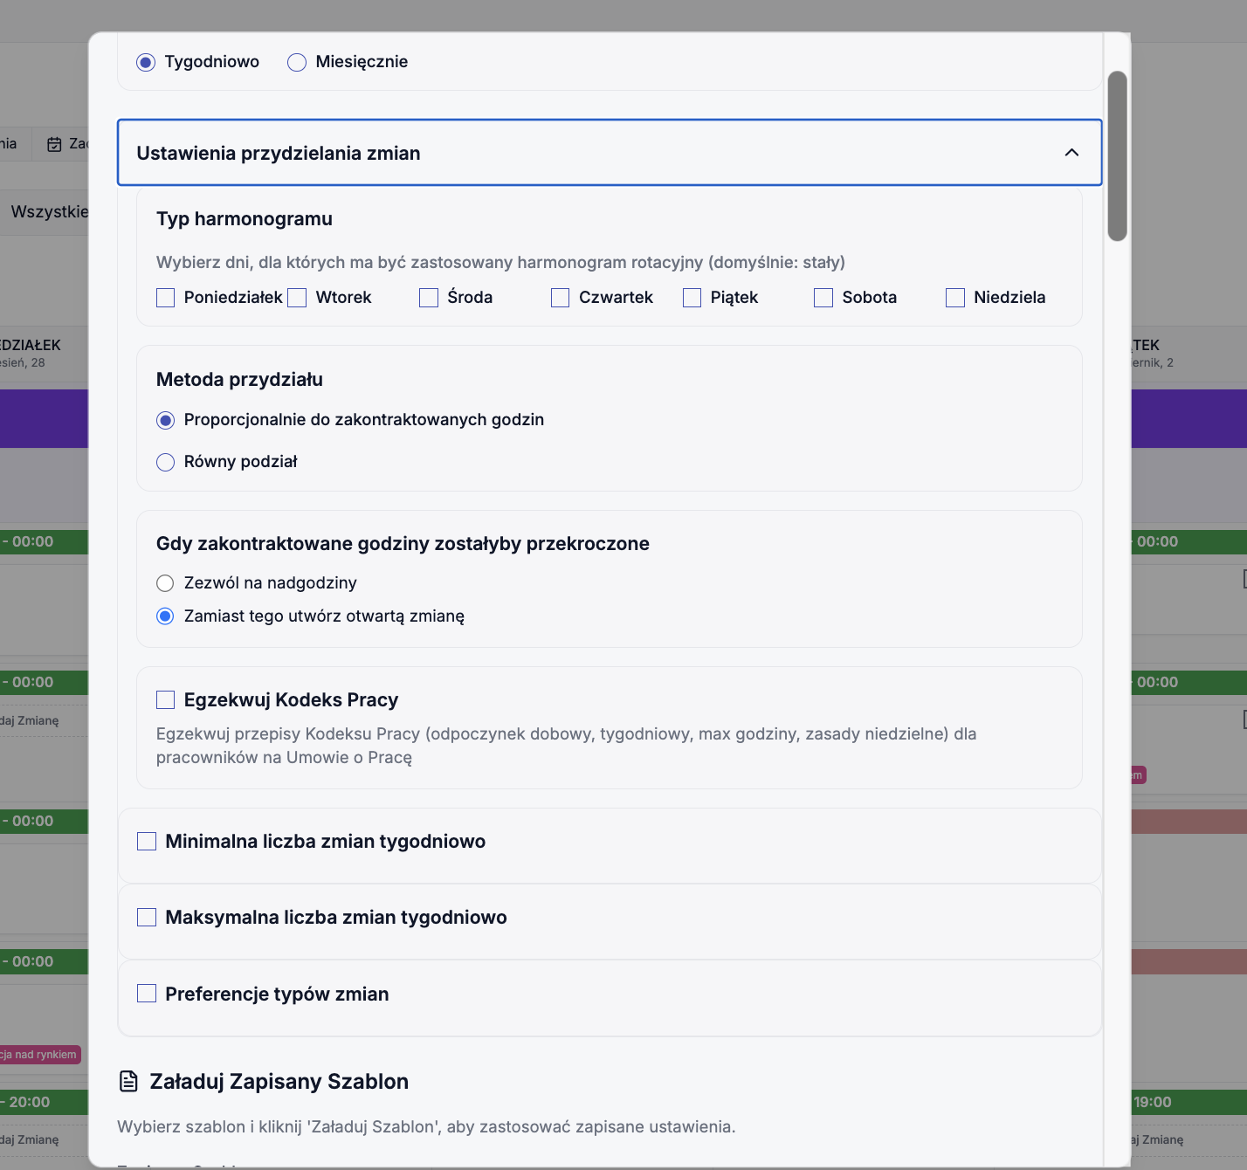
Task: Select the Miesięcznie radio option
Action: click(x=297, y=62)
